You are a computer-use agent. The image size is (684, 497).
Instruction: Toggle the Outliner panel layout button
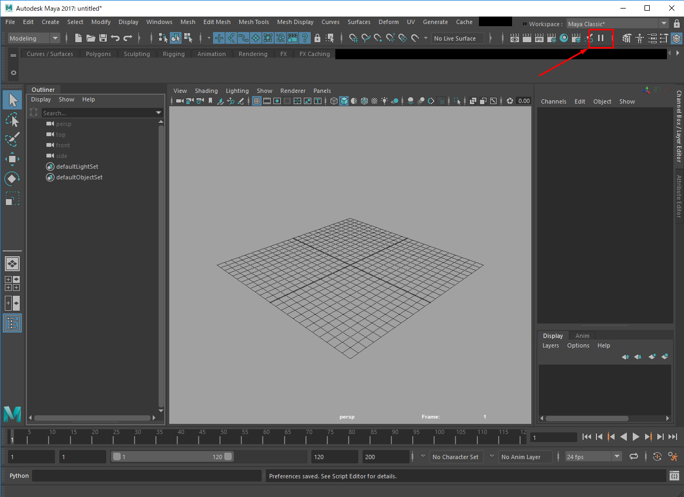tap(12, 323)
